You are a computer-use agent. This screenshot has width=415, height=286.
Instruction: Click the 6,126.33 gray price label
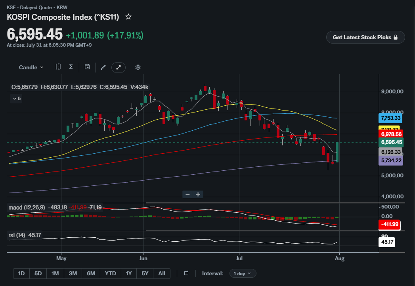click(391, 152)
